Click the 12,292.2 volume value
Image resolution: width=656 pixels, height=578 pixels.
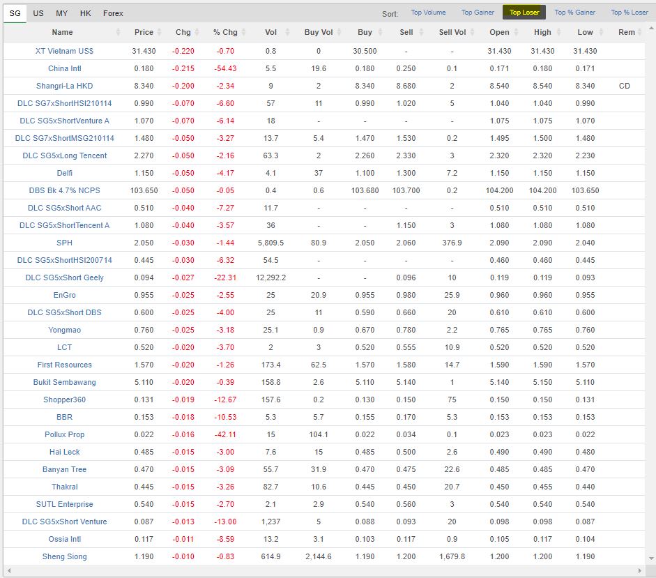pos(270,278)
